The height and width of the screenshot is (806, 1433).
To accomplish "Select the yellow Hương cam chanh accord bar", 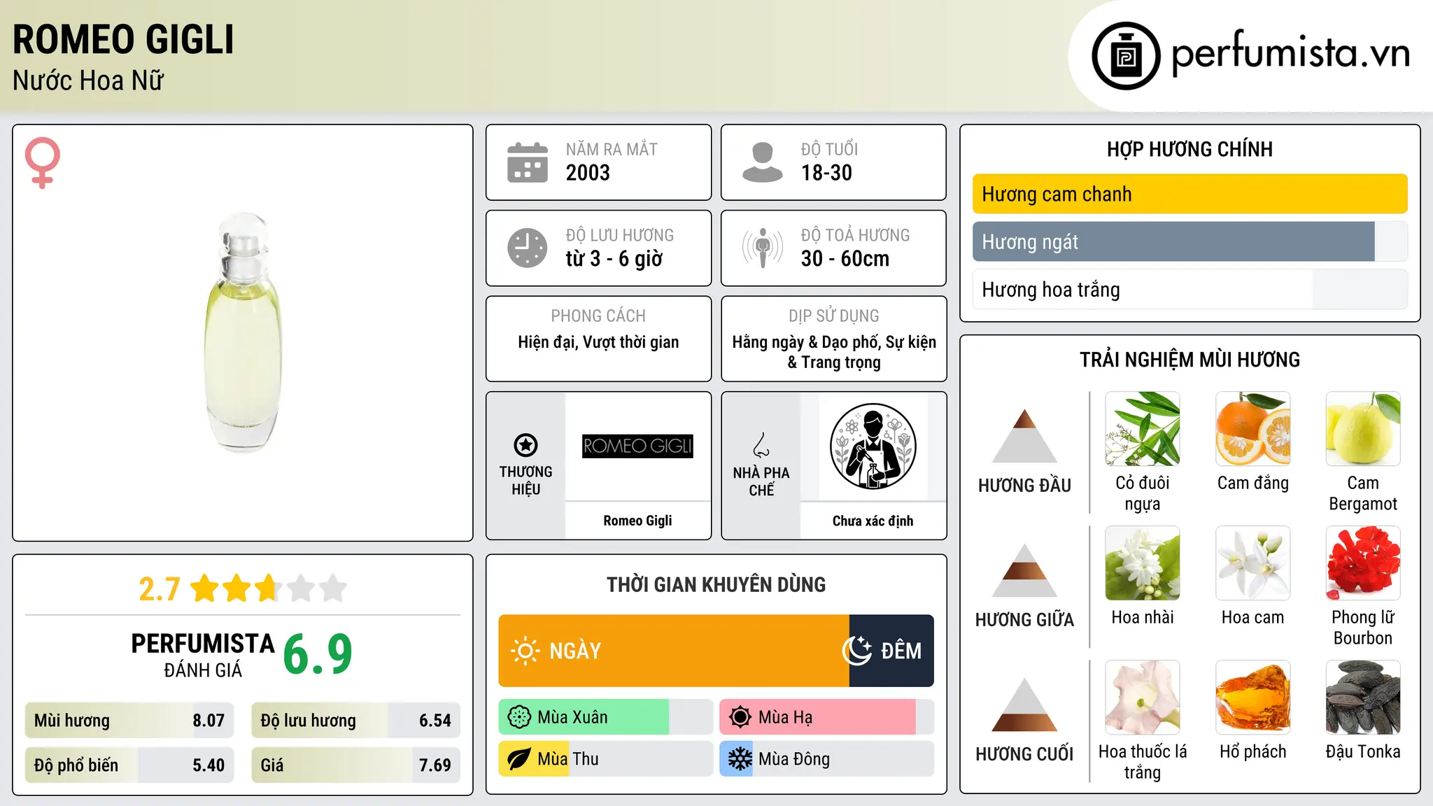I will click(x=1190, y=194).
